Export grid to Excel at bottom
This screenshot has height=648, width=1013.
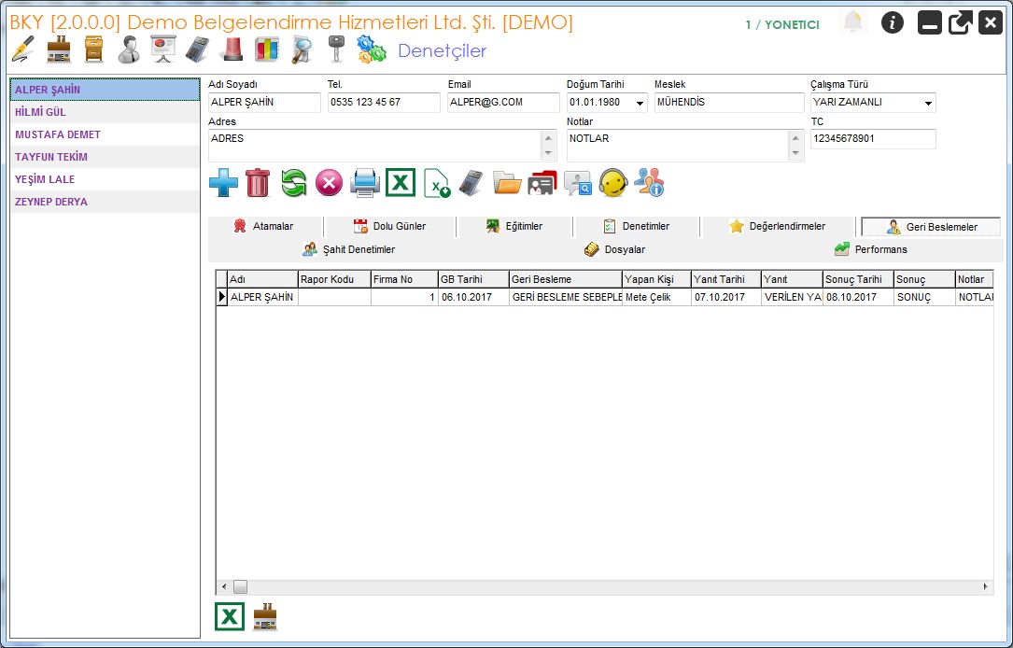[230, 616]
